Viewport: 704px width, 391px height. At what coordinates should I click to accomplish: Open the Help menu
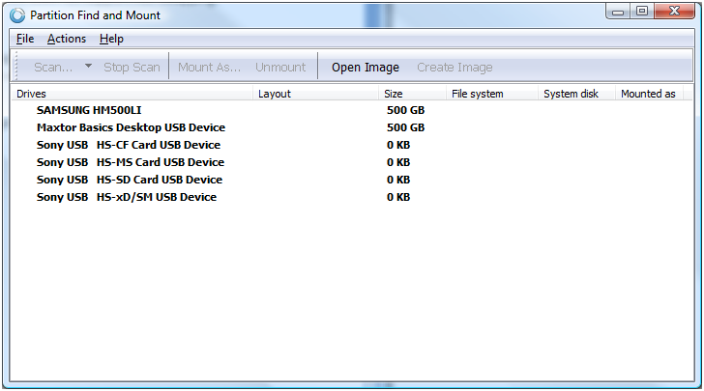(x=111, y=39)
